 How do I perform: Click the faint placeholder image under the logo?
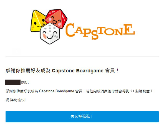click(16, 52)
